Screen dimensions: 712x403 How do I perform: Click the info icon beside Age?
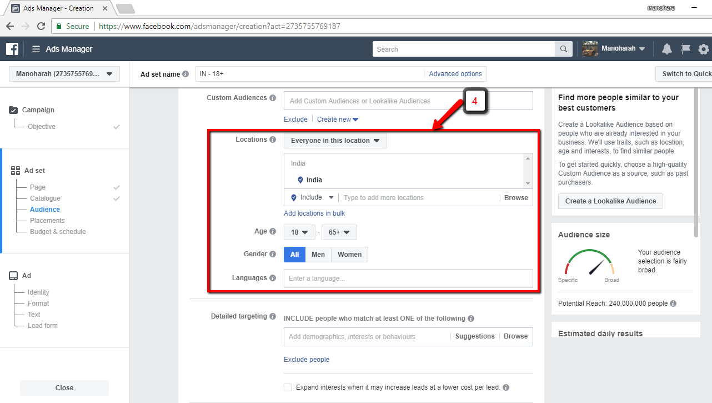click(x=273, y=231)
